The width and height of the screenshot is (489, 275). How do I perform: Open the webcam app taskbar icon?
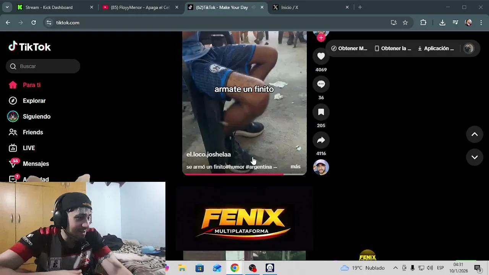270,268
